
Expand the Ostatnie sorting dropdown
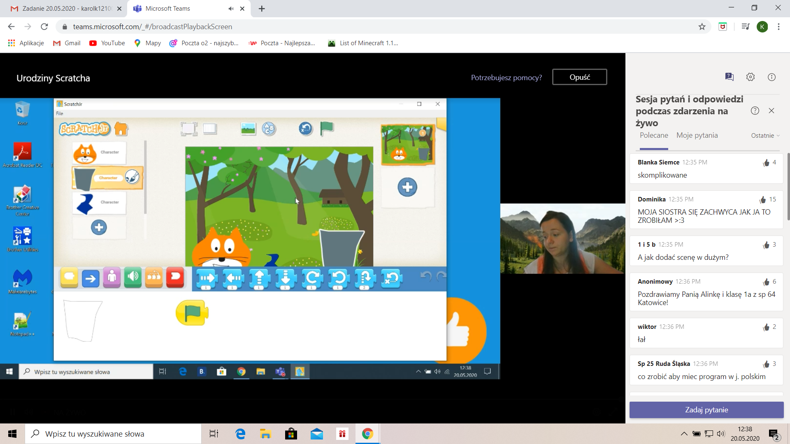[x=765, y=136]
